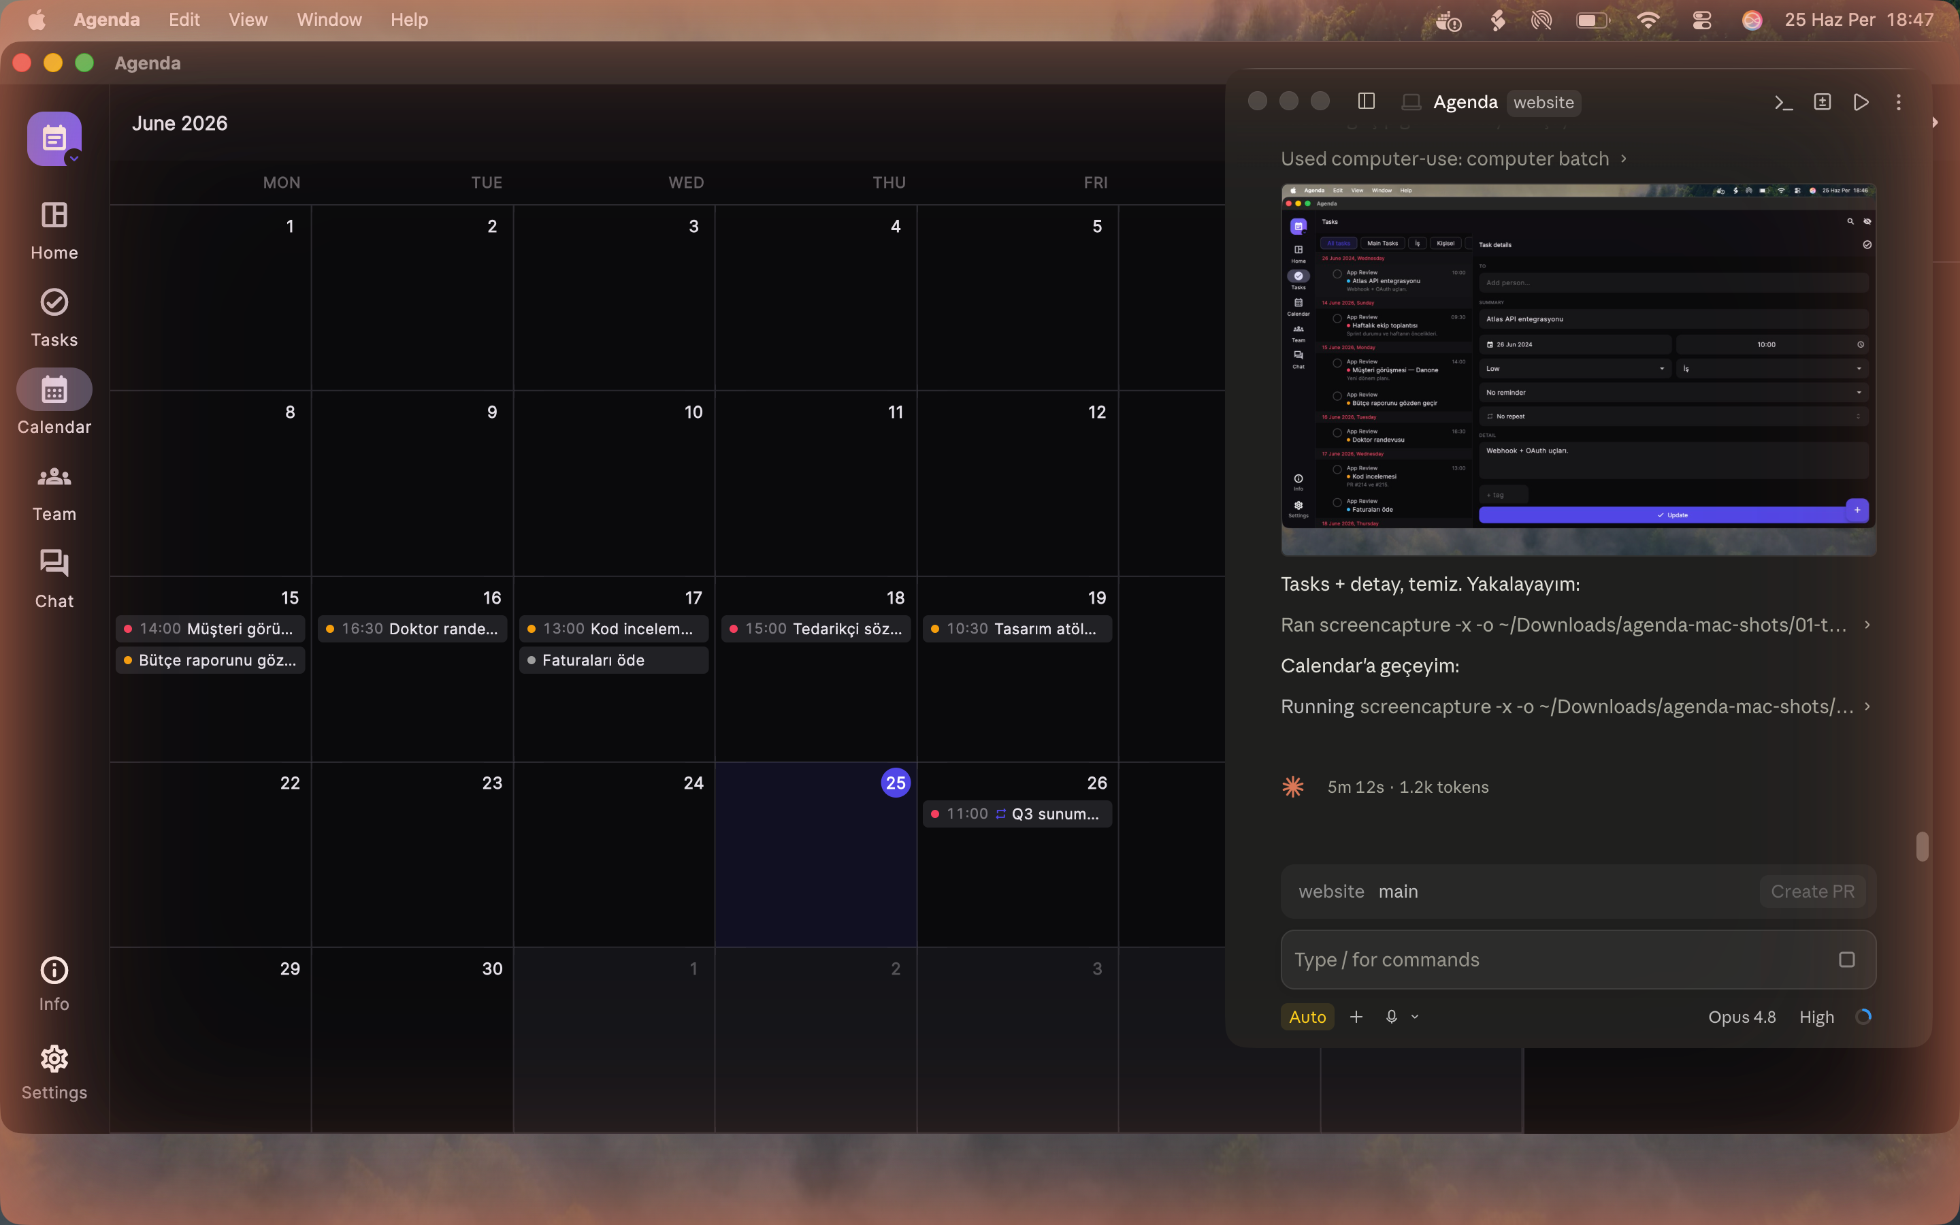Open the 16:30 Doktor rande... event
This screenshot has width=1960, height=1225.
412,629
